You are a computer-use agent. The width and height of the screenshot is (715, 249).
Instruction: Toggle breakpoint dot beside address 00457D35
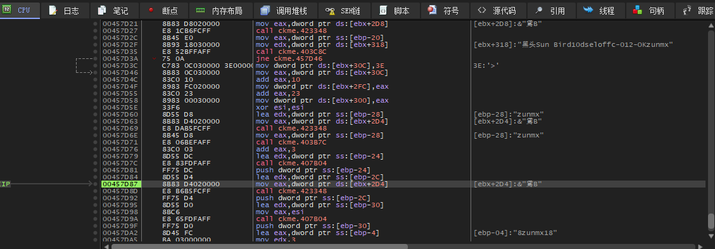(x=95, y=51)
